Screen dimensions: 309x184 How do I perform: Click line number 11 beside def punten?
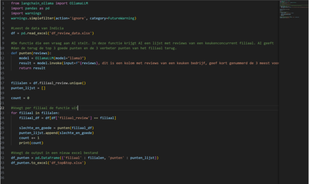click(3, 53)
